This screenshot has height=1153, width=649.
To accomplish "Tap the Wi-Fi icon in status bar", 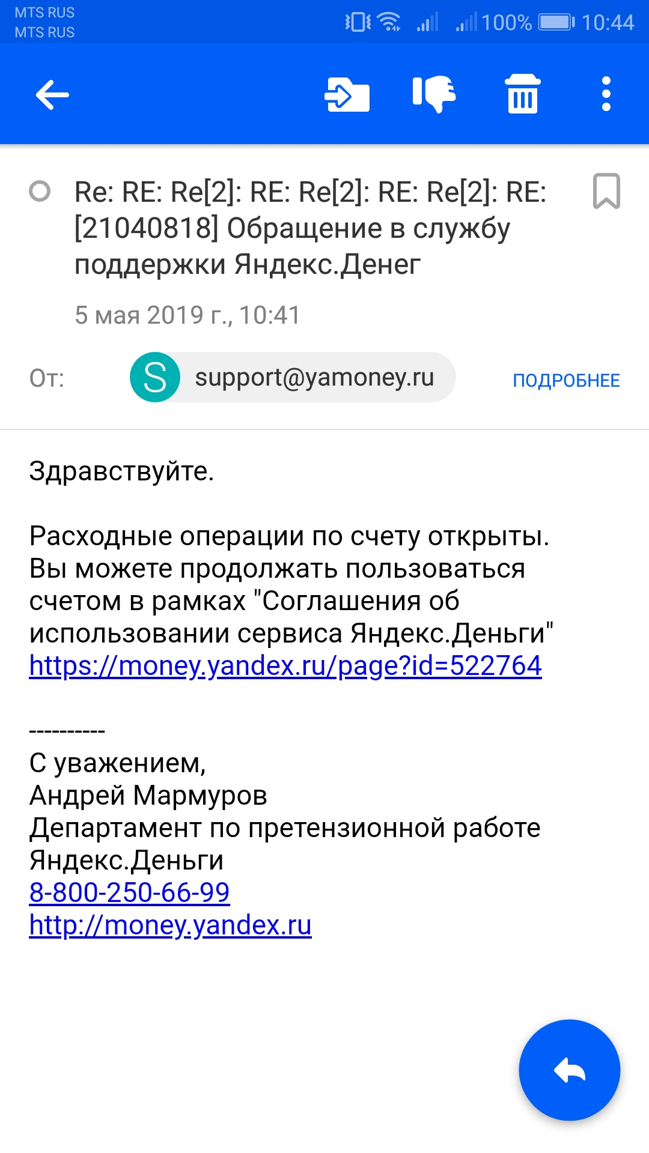I will [x=389, y=22].
